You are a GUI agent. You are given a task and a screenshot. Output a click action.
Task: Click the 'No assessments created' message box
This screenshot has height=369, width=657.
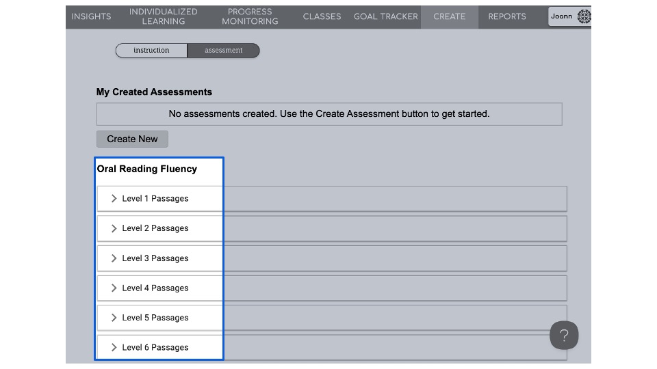click(329, 114)
